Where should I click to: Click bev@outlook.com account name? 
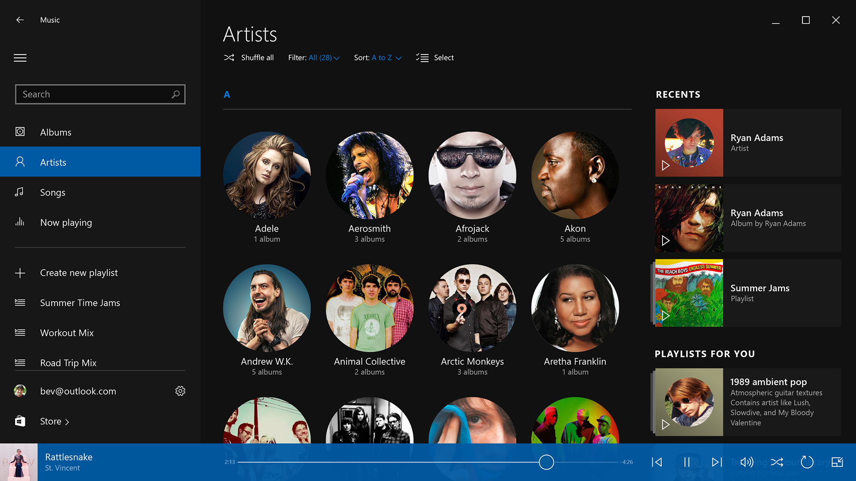pos(78,391)
